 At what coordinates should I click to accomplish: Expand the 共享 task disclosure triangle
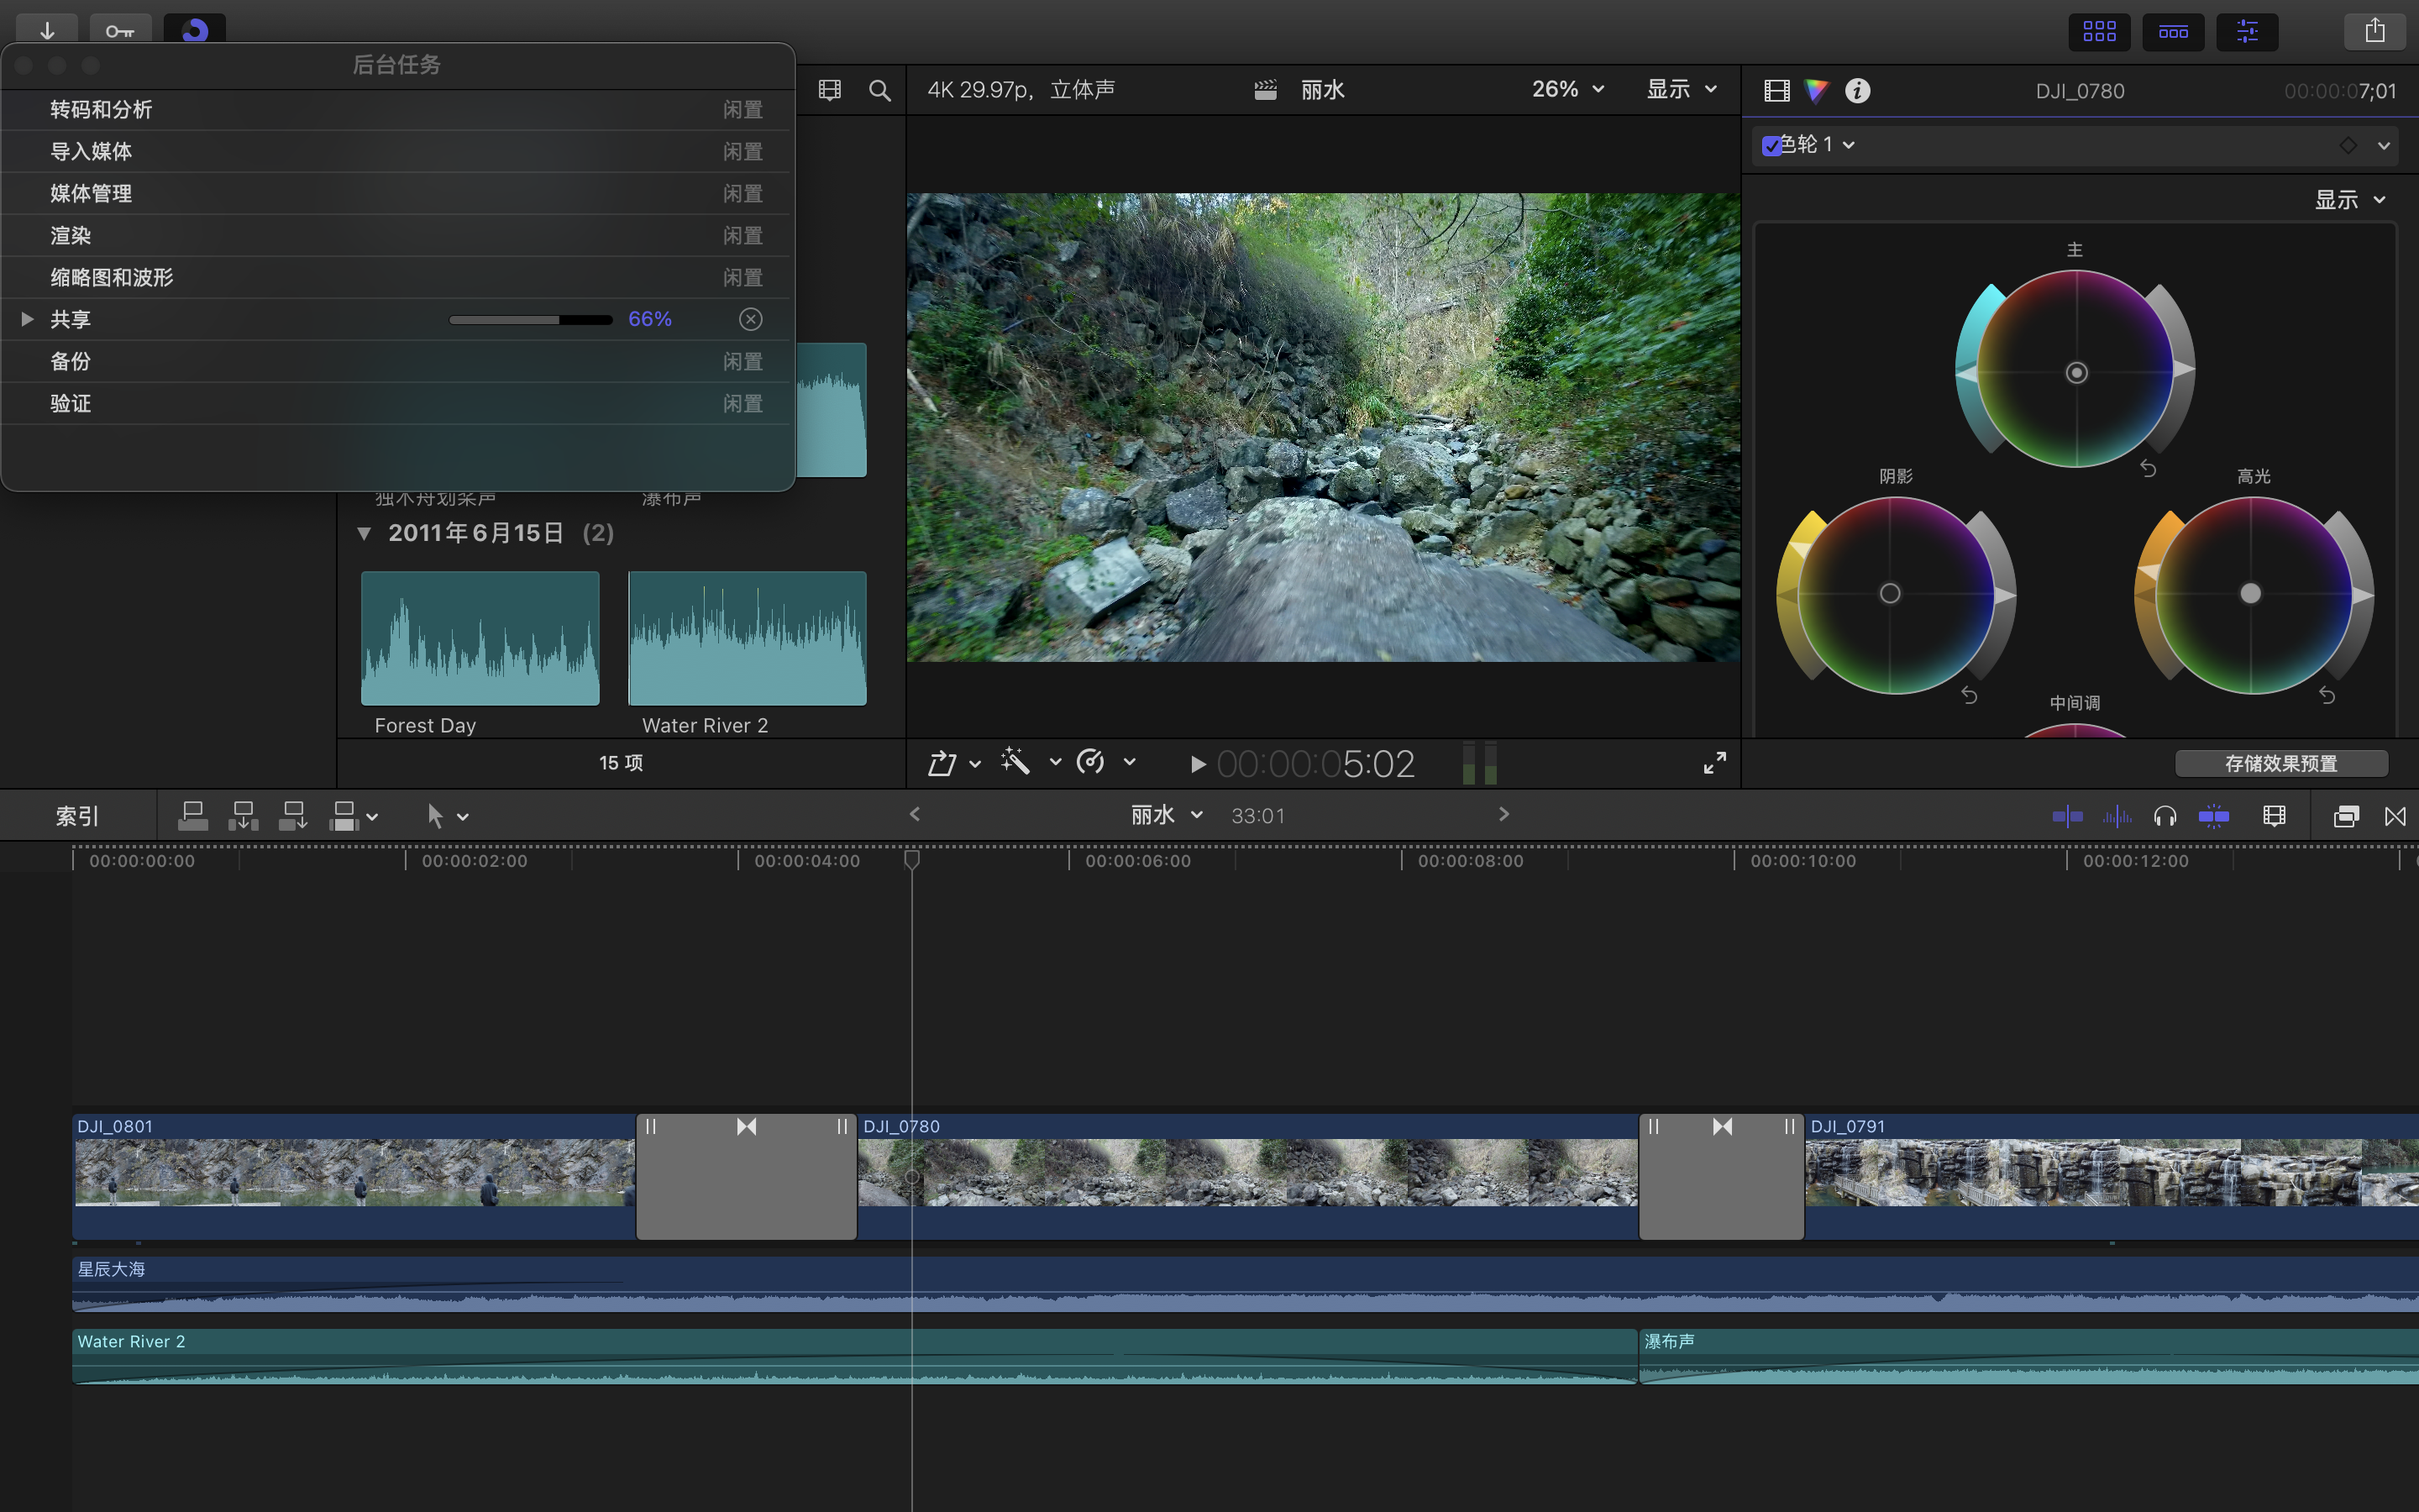coord(28,319)
